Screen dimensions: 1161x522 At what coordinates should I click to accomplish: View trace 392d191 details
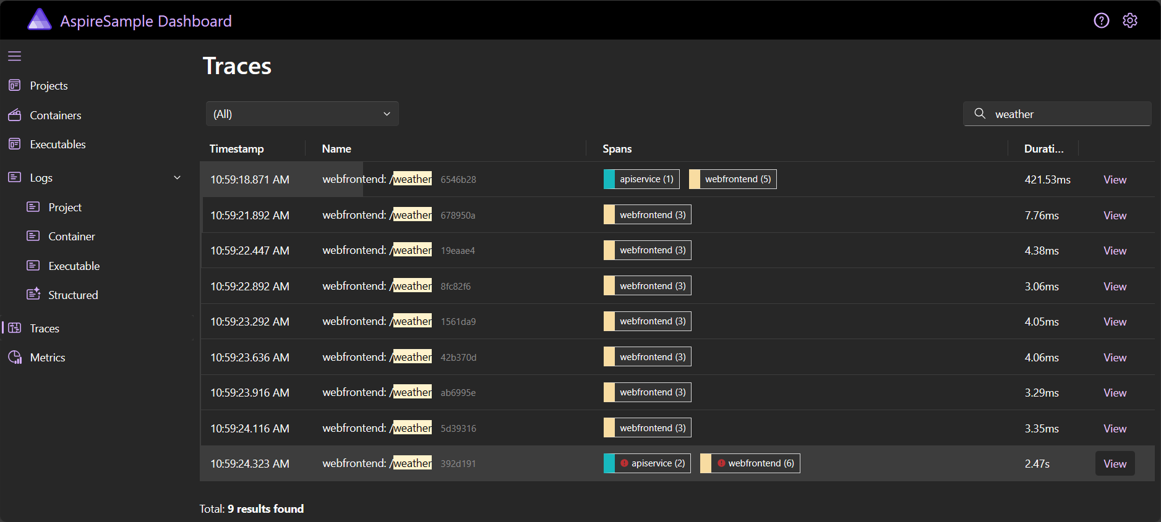(1115, 464)
